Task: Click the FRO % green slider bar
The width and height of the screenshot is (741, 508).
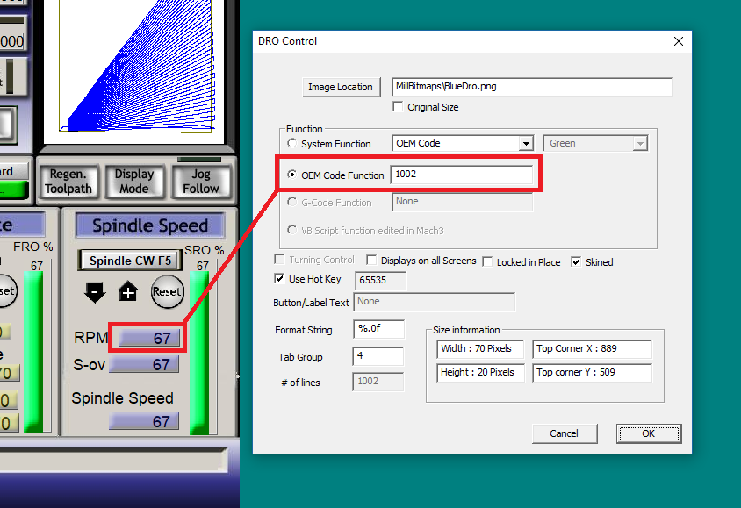Action: [33, 352]
